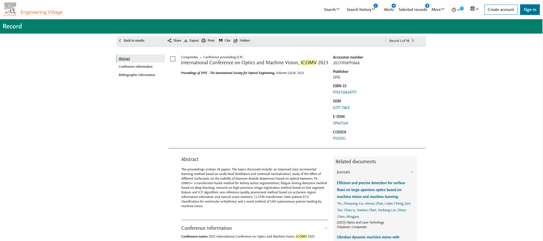Viewport: 543px width, 241px height.
Task: Click the record title ICOMV 2023
Action: pos(254,63)
